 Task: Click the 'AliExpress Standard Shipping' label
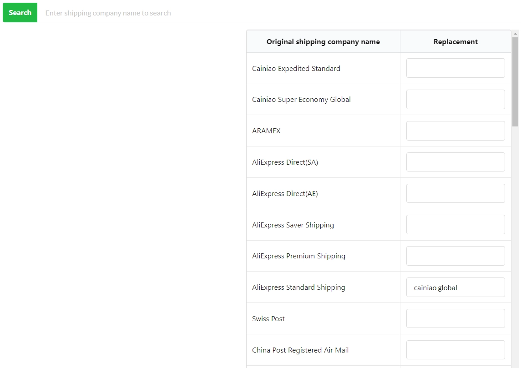pyautogui.click(x=298, y=287)
